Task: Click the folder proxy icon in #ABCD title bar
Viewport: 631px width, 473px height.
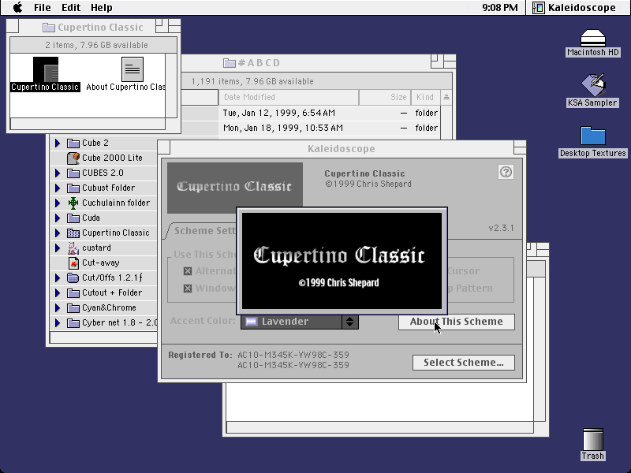Action: tap(230, 63)
